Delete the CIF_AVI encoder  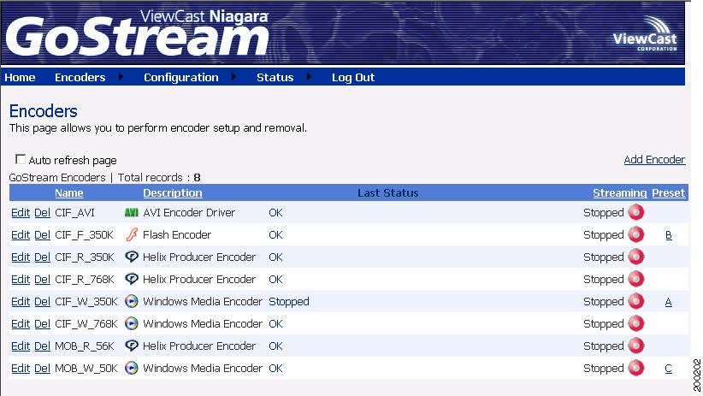tap(42, 213)
